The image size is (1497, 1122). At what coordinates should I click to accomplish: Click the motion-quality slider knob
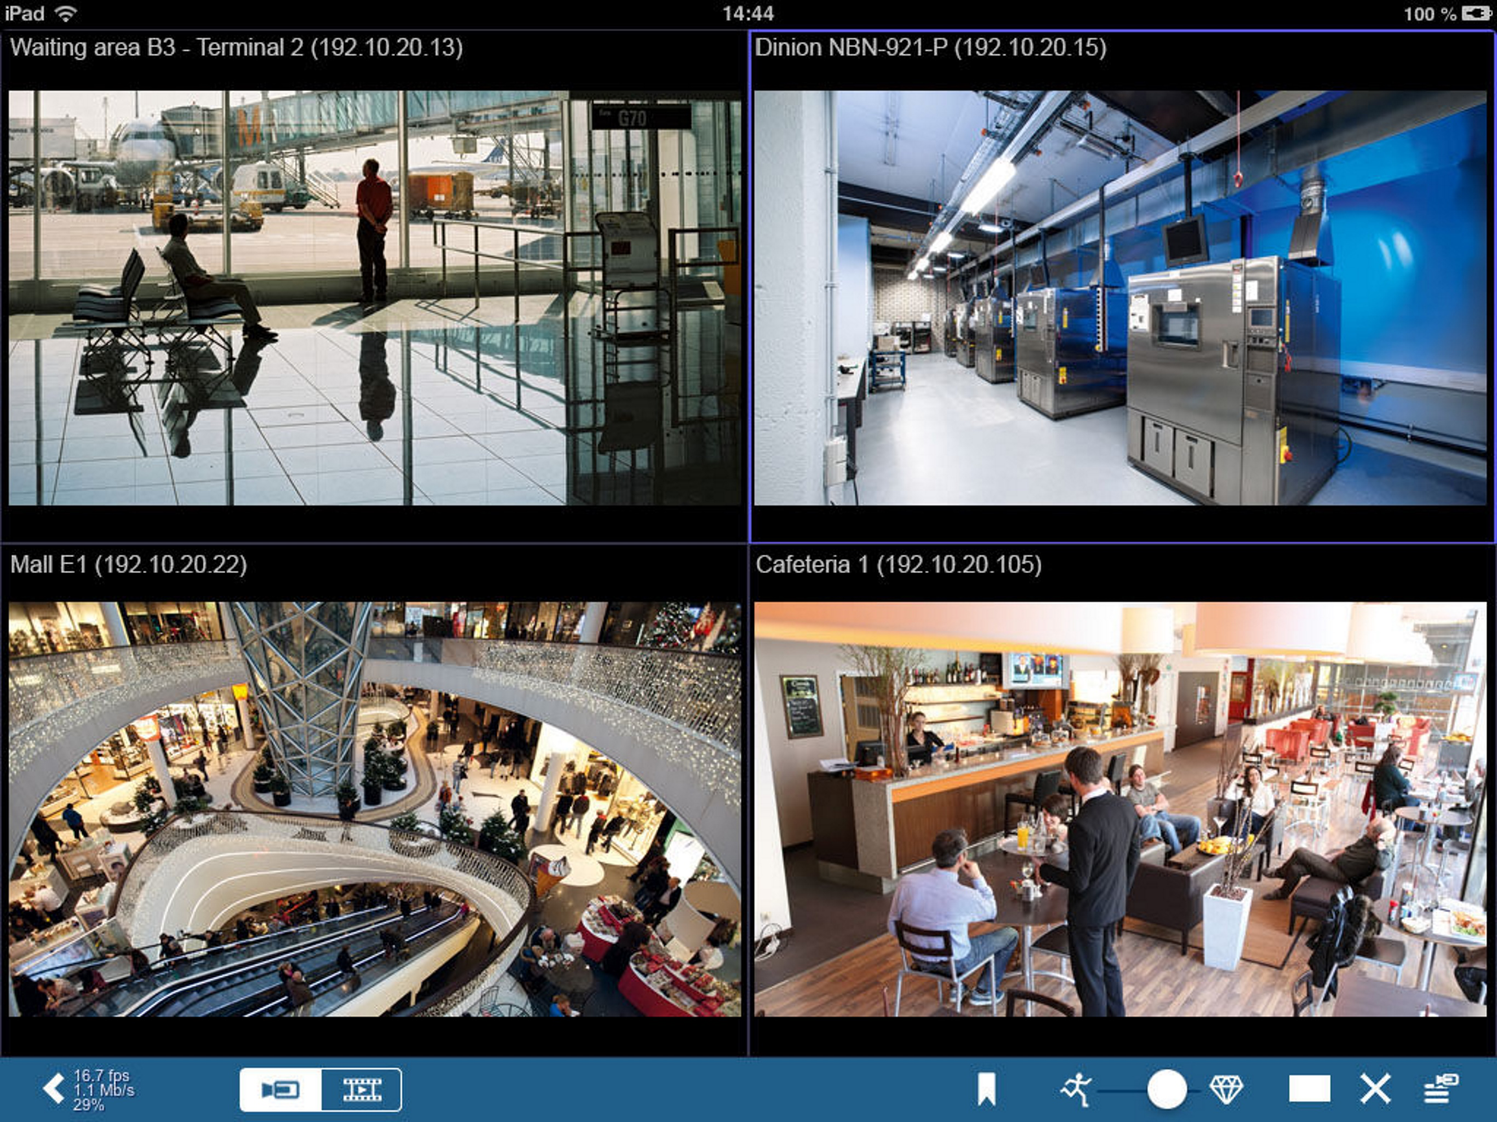1167,1090
